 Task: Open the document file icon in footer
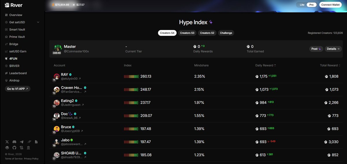tap(36, 142)
